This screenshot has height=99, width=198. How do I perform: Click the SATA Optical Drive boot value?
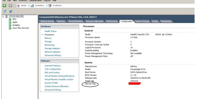(139, 72)
